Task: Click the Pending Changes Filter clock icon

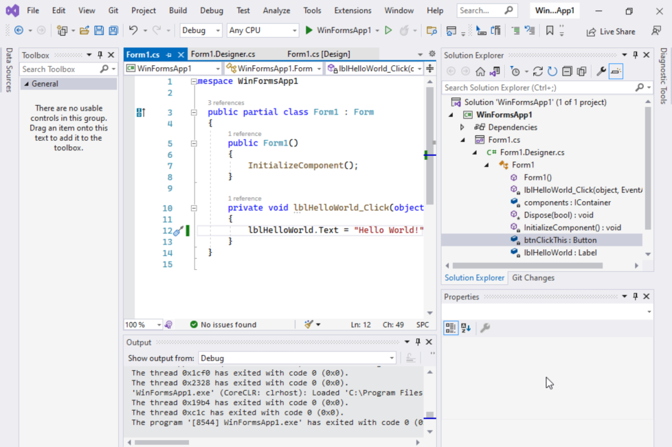Action: point(515,71)
